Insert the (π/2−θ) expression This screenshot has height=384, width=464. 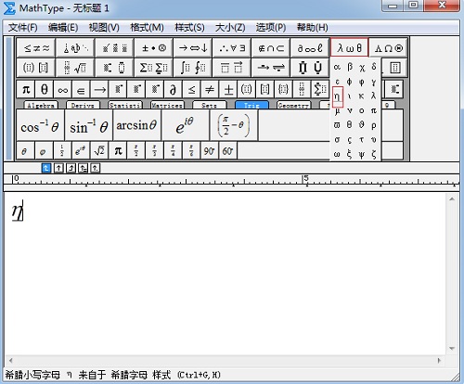point(234,125)
